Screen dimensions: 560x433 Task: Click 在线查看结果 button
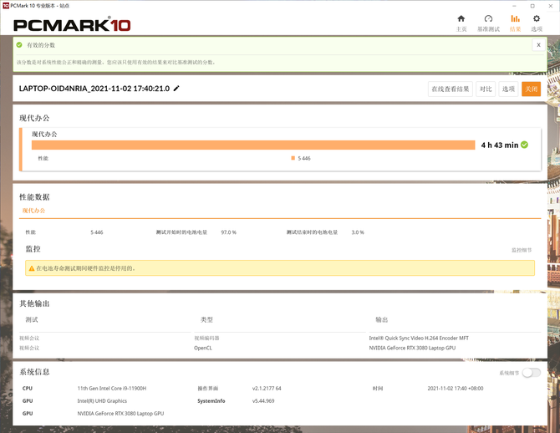(450, 89)
